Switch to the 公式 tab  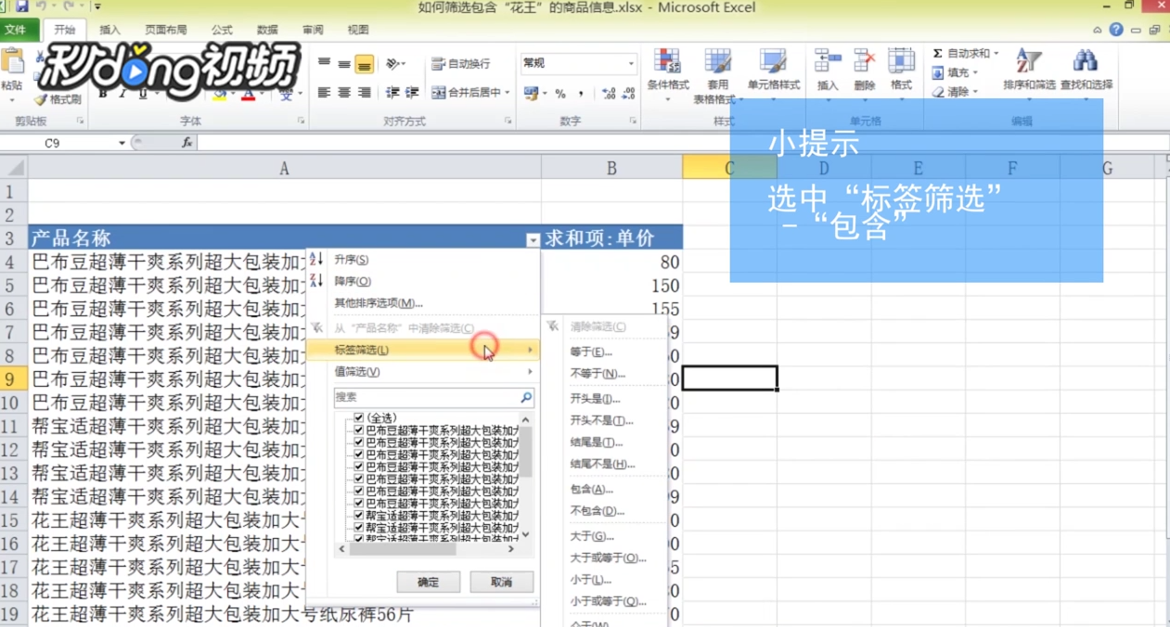[x=222, y=30]
